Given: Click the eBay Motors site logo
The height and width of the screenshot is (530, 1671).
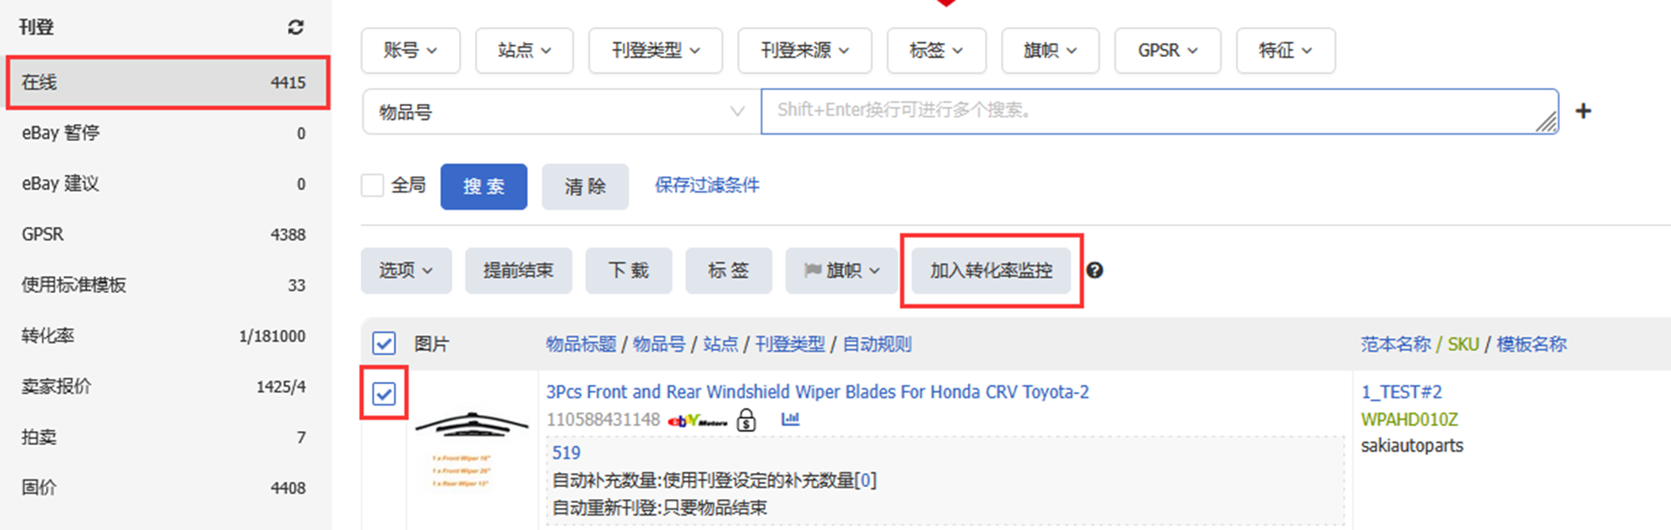Looking at the screenshot, I should tap(698, 421).
